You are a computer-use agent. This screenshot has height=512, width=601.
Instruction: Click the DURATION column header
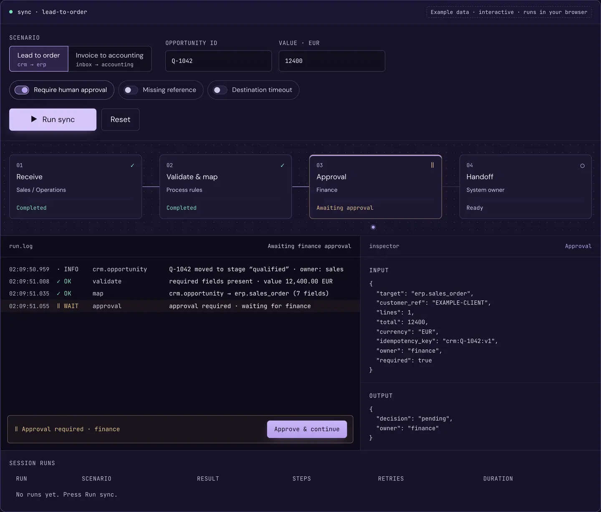[498, 479]
